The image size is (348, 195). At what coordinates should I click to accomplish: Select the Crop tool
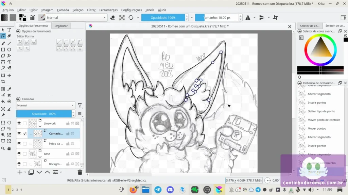(x=3, y=82)
